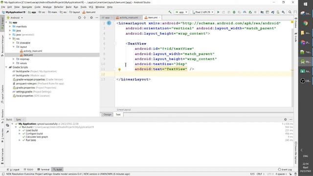
Task: Switch to activity_main.xml editor tab
Action: click(129, 18)
